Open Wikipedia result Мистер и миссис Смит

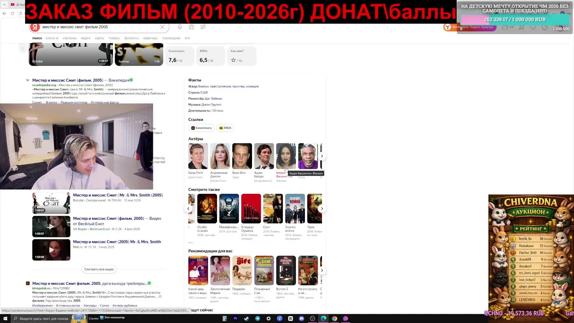pyautogui.click(x=81, y=80)
